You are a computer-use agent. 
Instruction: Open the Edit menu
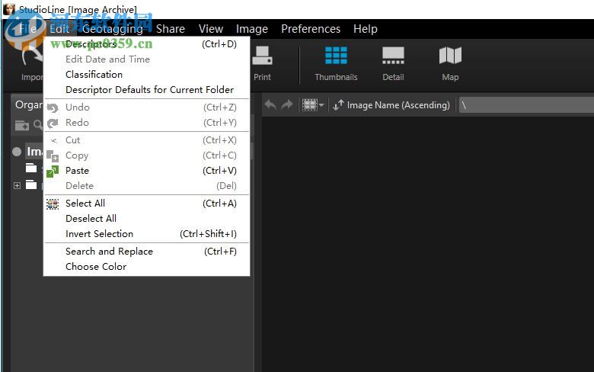point(59,29)
